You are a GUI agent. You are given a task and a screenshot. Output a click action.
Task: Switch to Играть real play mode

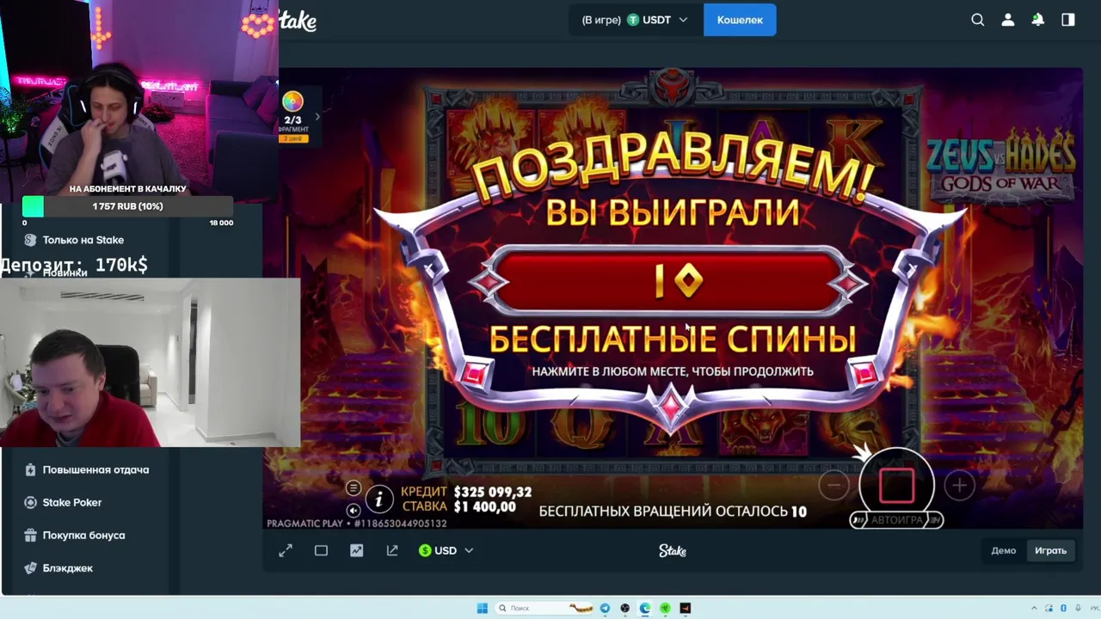[1050, 550]
